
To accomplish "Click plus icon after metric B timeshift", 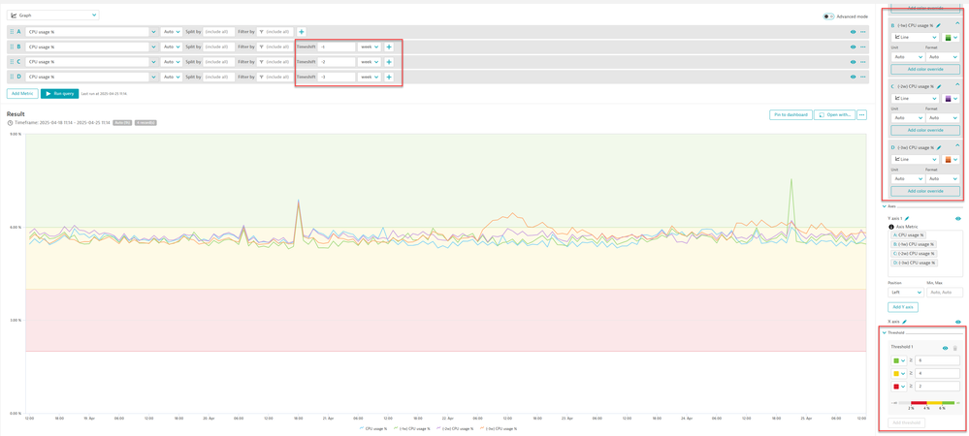I will coord(389,47).
